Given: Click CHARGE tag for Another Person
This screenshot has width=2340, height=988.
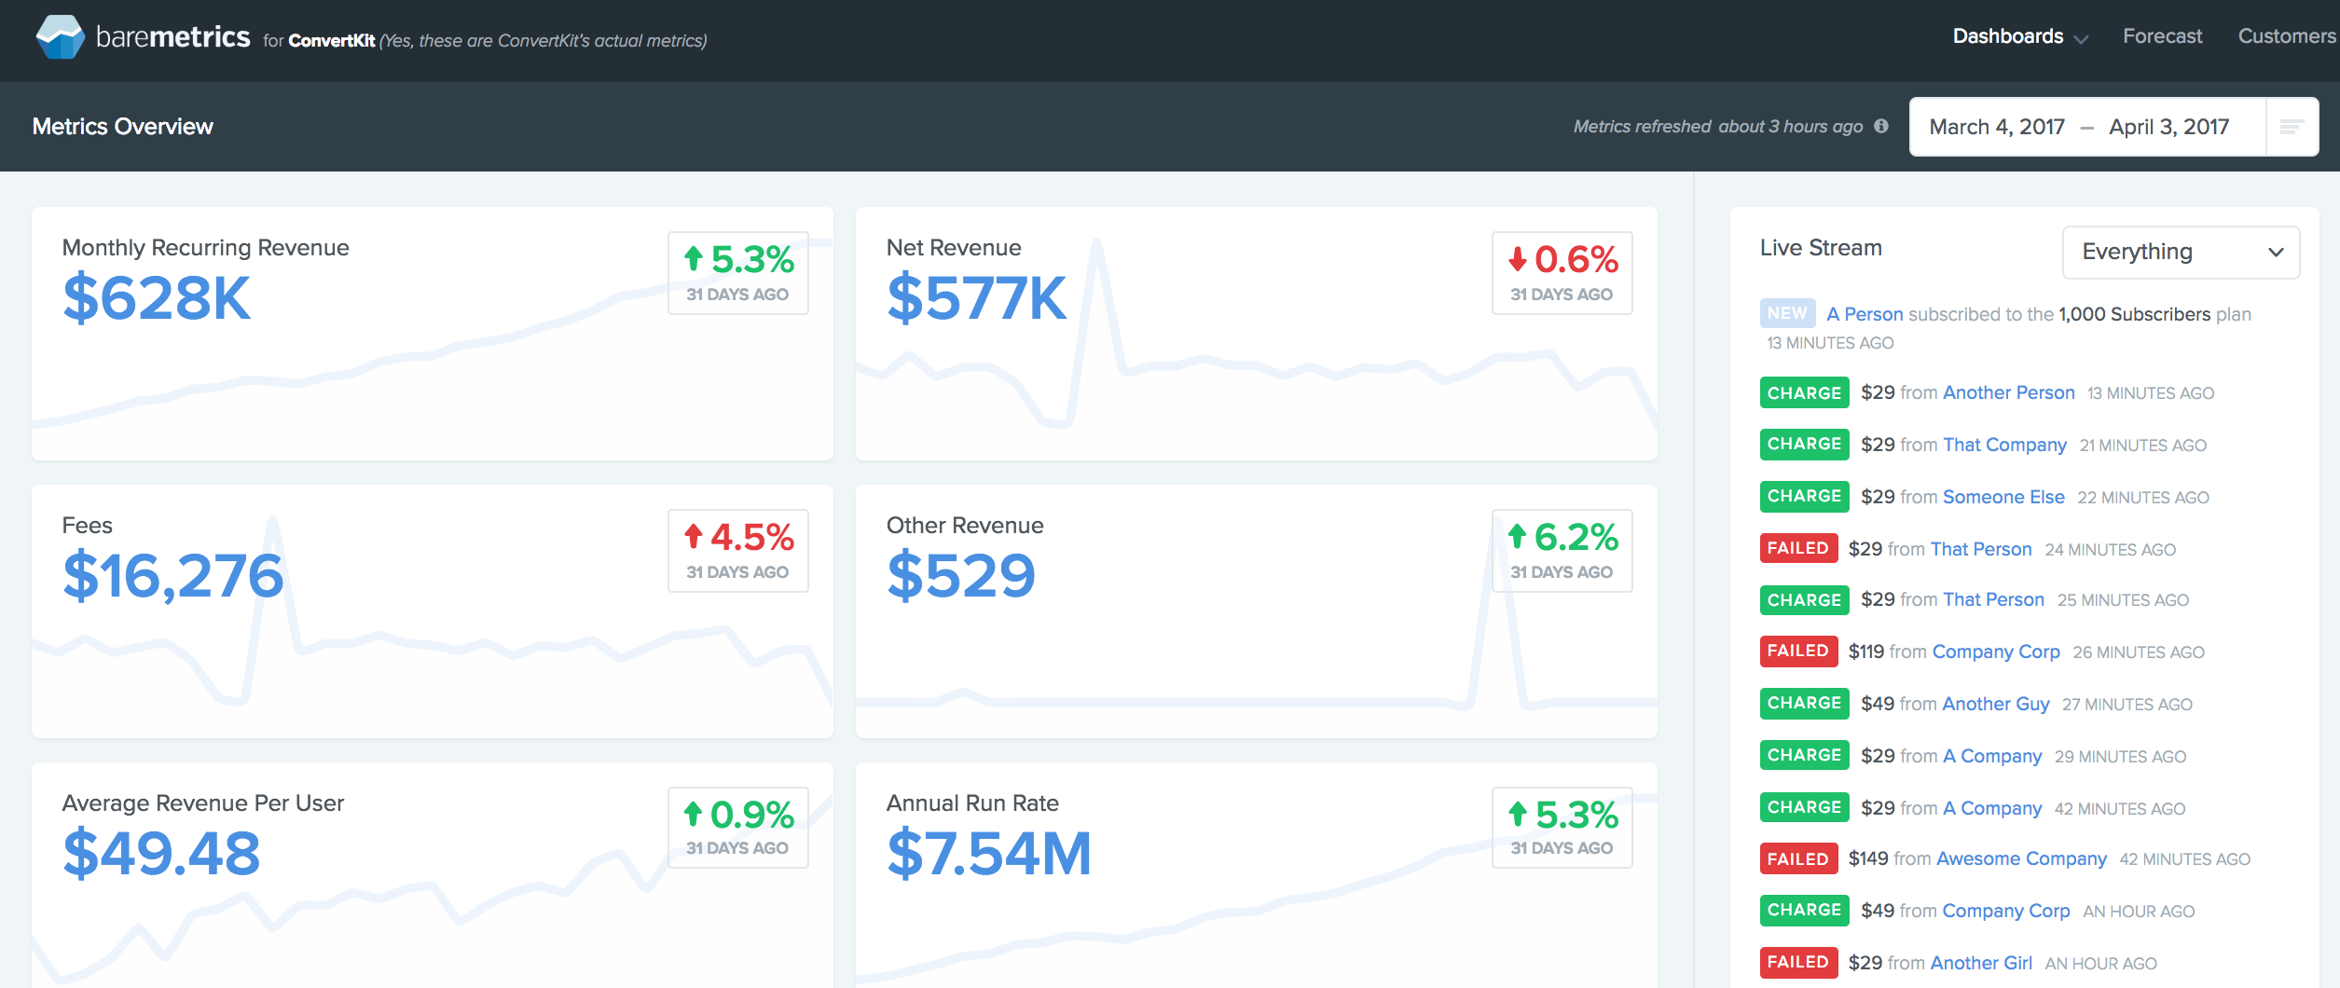Looking at the screenshot, I should (1804, 392).
